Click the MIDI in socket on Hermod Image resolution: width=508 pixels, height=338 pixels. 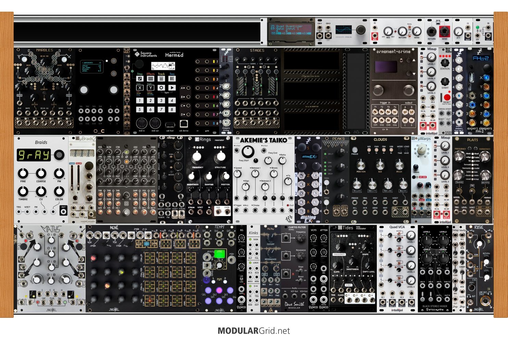[x=141, y=123]
